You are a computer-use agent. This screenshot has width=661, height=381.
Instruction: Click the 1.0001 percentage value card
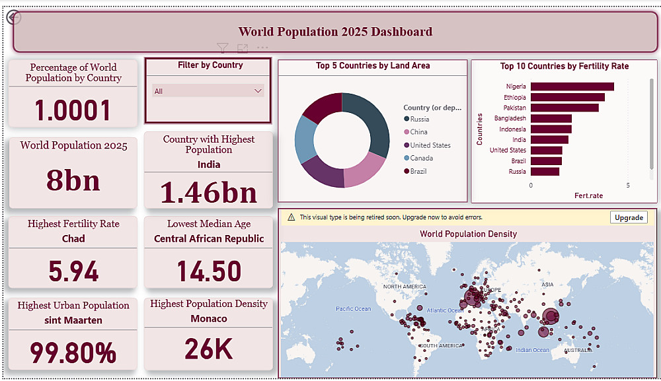tap(73, 110)
